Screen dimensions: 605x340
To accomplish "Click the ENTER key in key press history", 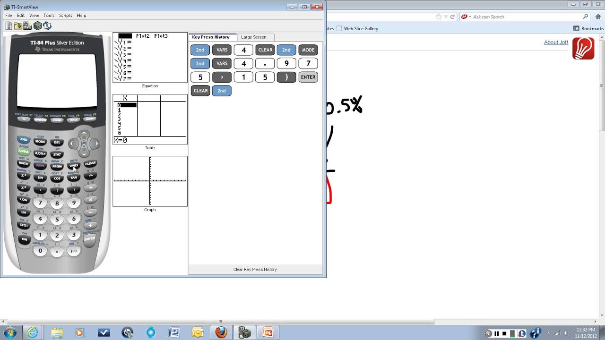I will tap(308, 77).
